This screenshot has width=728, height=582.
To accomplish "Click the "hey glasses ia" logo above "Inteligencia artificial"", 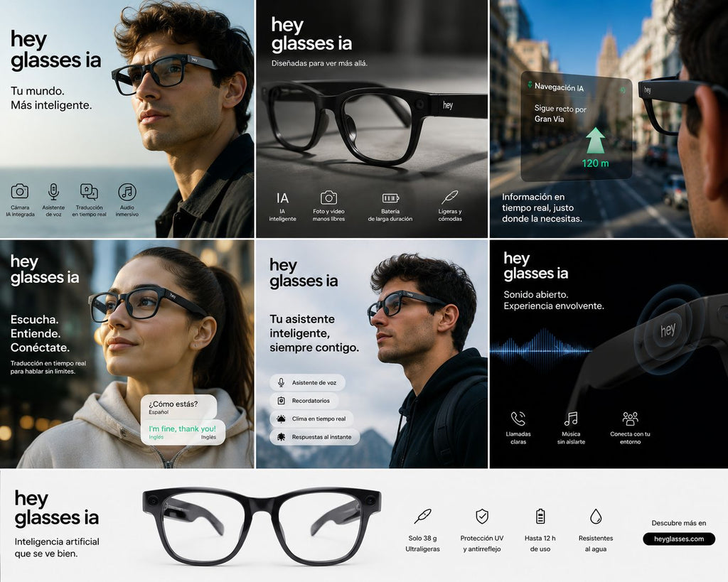I will coord(57,508).
